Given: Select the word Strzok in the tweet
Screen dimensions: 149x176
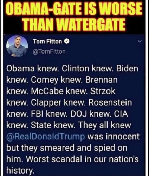Looking at the screenshot, I should pos(103,91).
